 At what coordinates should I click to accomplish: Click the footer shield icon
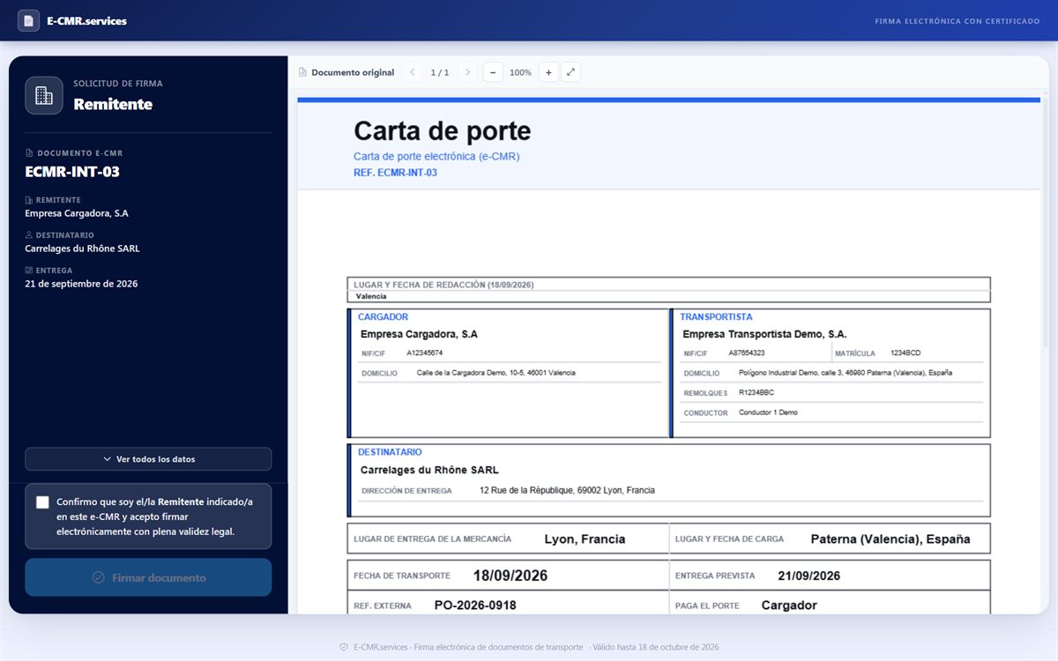tap(344, 647)
